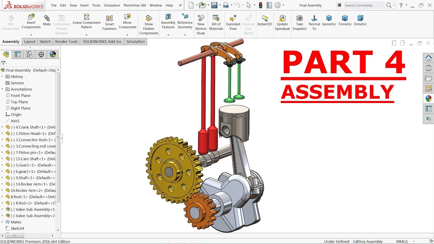Open the Tools menu
434x244 pixels.
[96, 5]
